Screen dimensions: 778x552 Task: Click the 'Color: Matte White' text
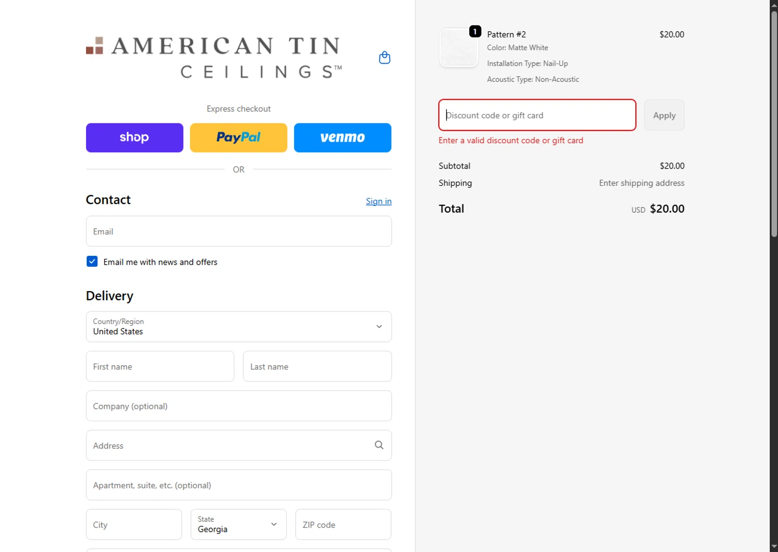point(517,48)
